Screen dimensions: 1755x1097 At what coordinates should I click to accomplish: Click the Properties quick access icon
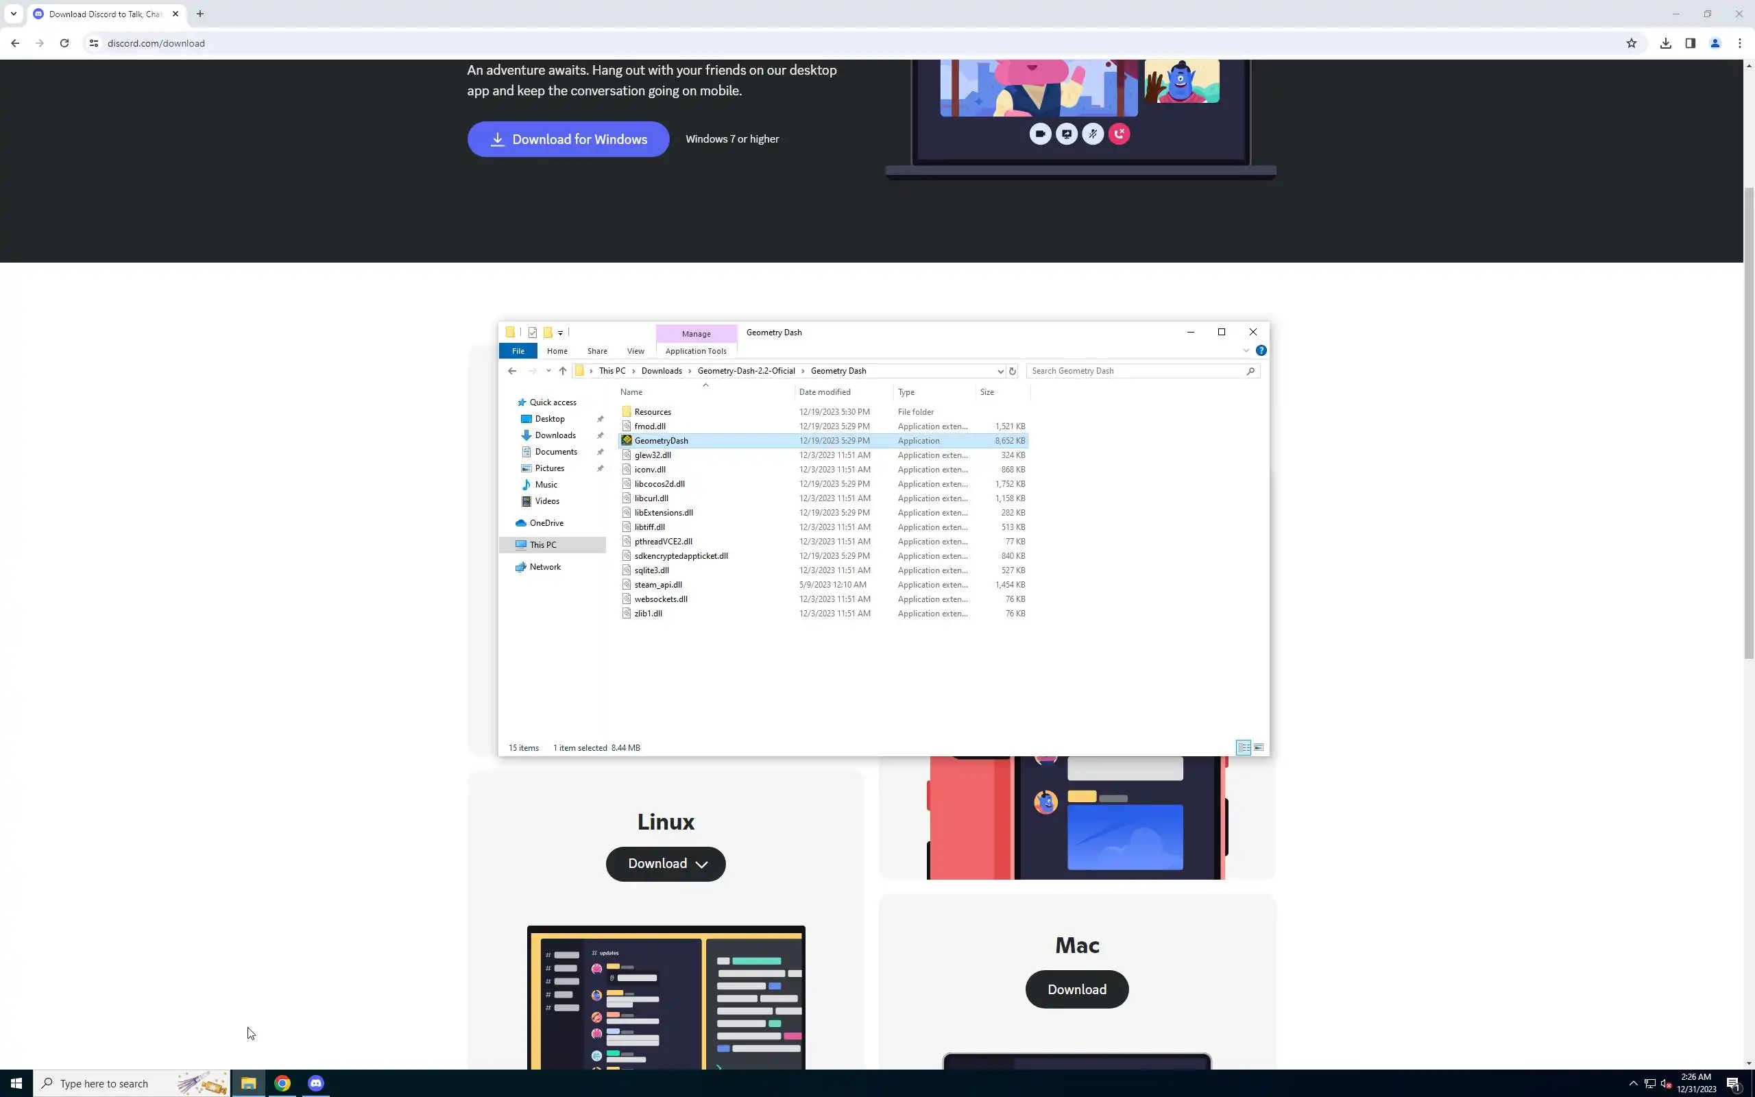[532, 333]
